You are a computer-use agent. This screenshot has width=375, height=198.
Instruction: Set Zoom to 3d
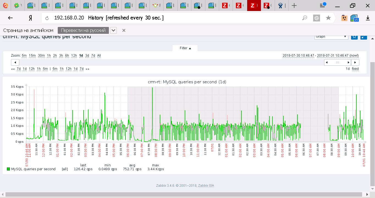87,56
